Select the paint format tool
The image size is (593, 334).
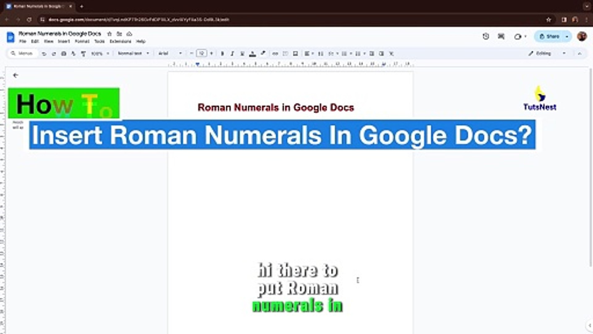83,54
